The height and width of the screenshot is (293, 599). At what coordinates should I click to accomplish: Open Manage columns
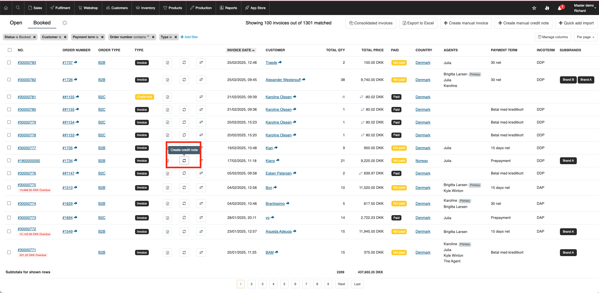553,37
